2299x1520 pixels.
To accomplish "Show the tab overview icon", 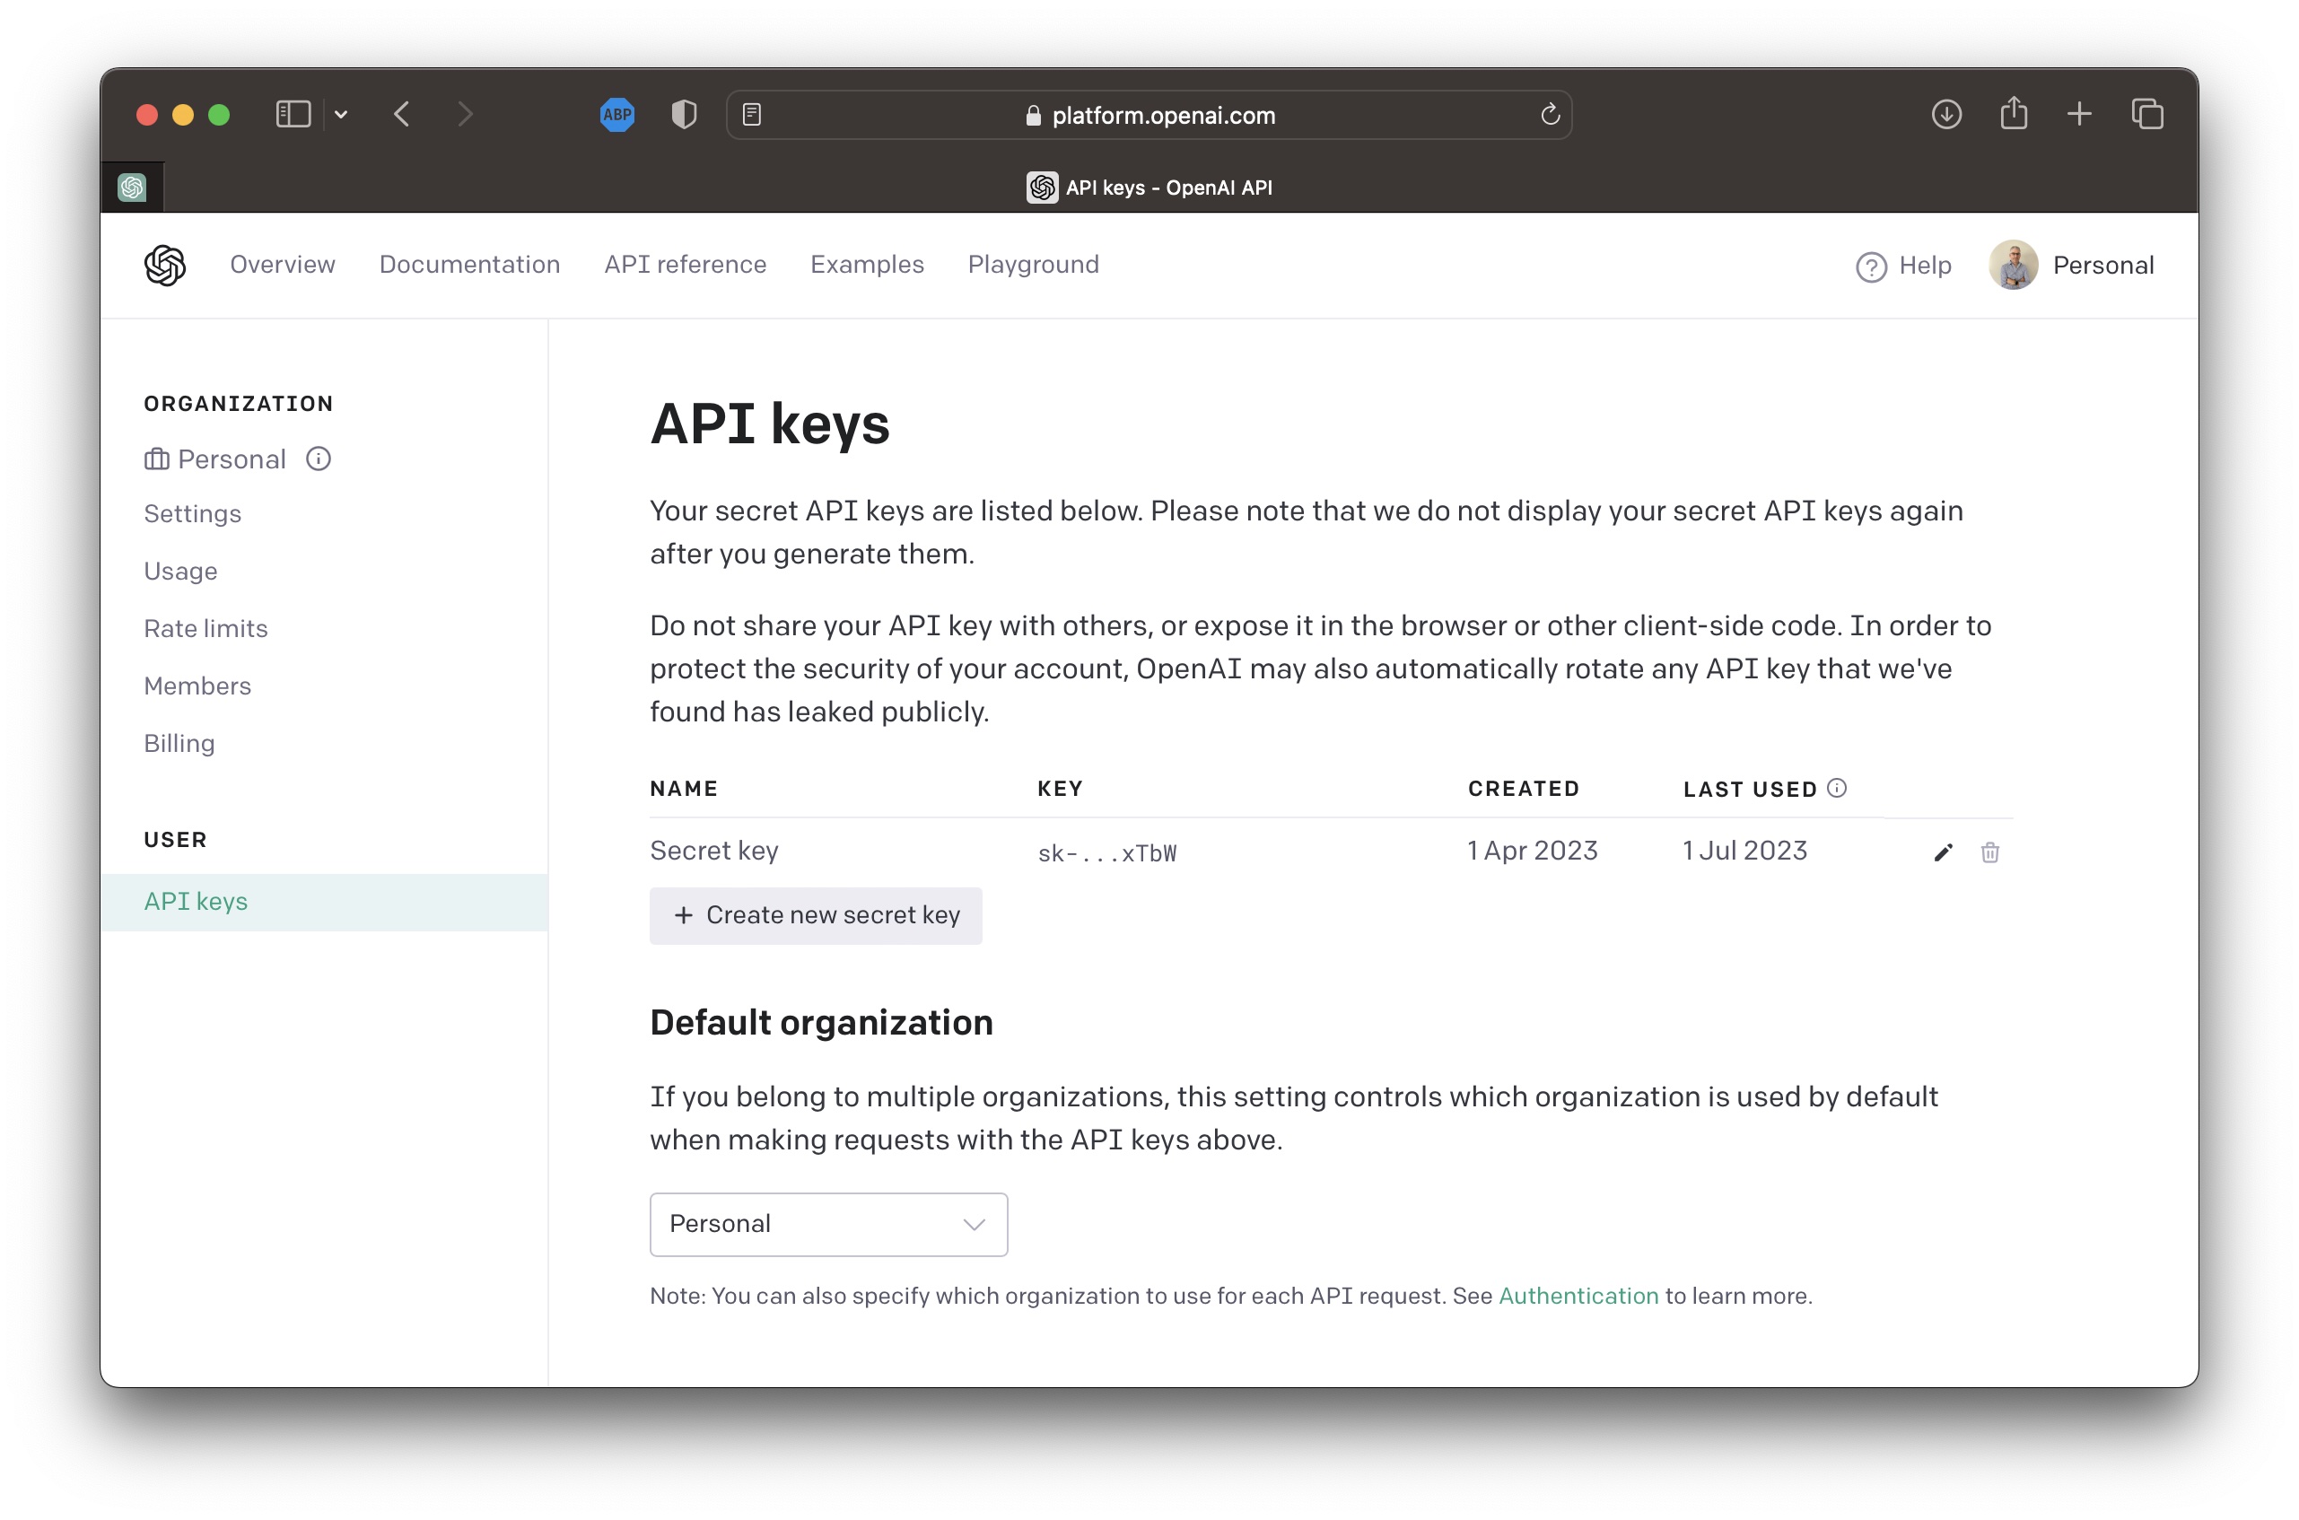I will tap(2146, 114).
